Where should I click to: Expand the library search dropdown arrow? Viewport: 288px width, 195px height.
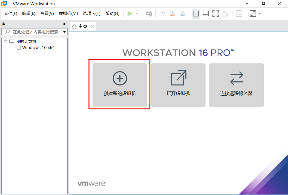64,32
